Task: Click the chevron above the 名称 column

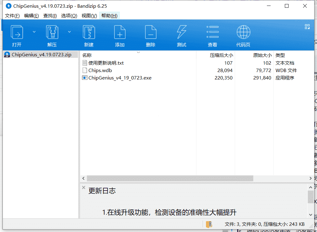Action: 138,53
